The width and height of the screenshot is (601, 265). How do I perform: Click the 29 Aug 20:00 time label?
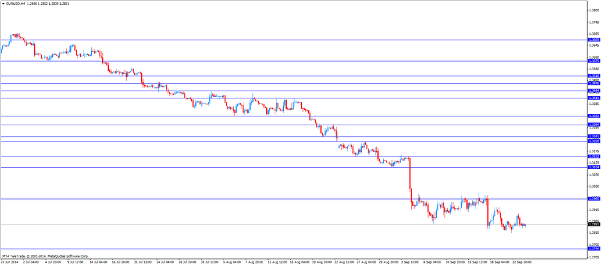click(388, 263)
